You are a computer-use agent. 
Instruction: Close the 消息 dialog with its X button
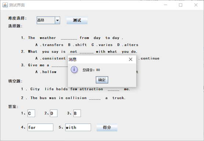pos(130,59)
